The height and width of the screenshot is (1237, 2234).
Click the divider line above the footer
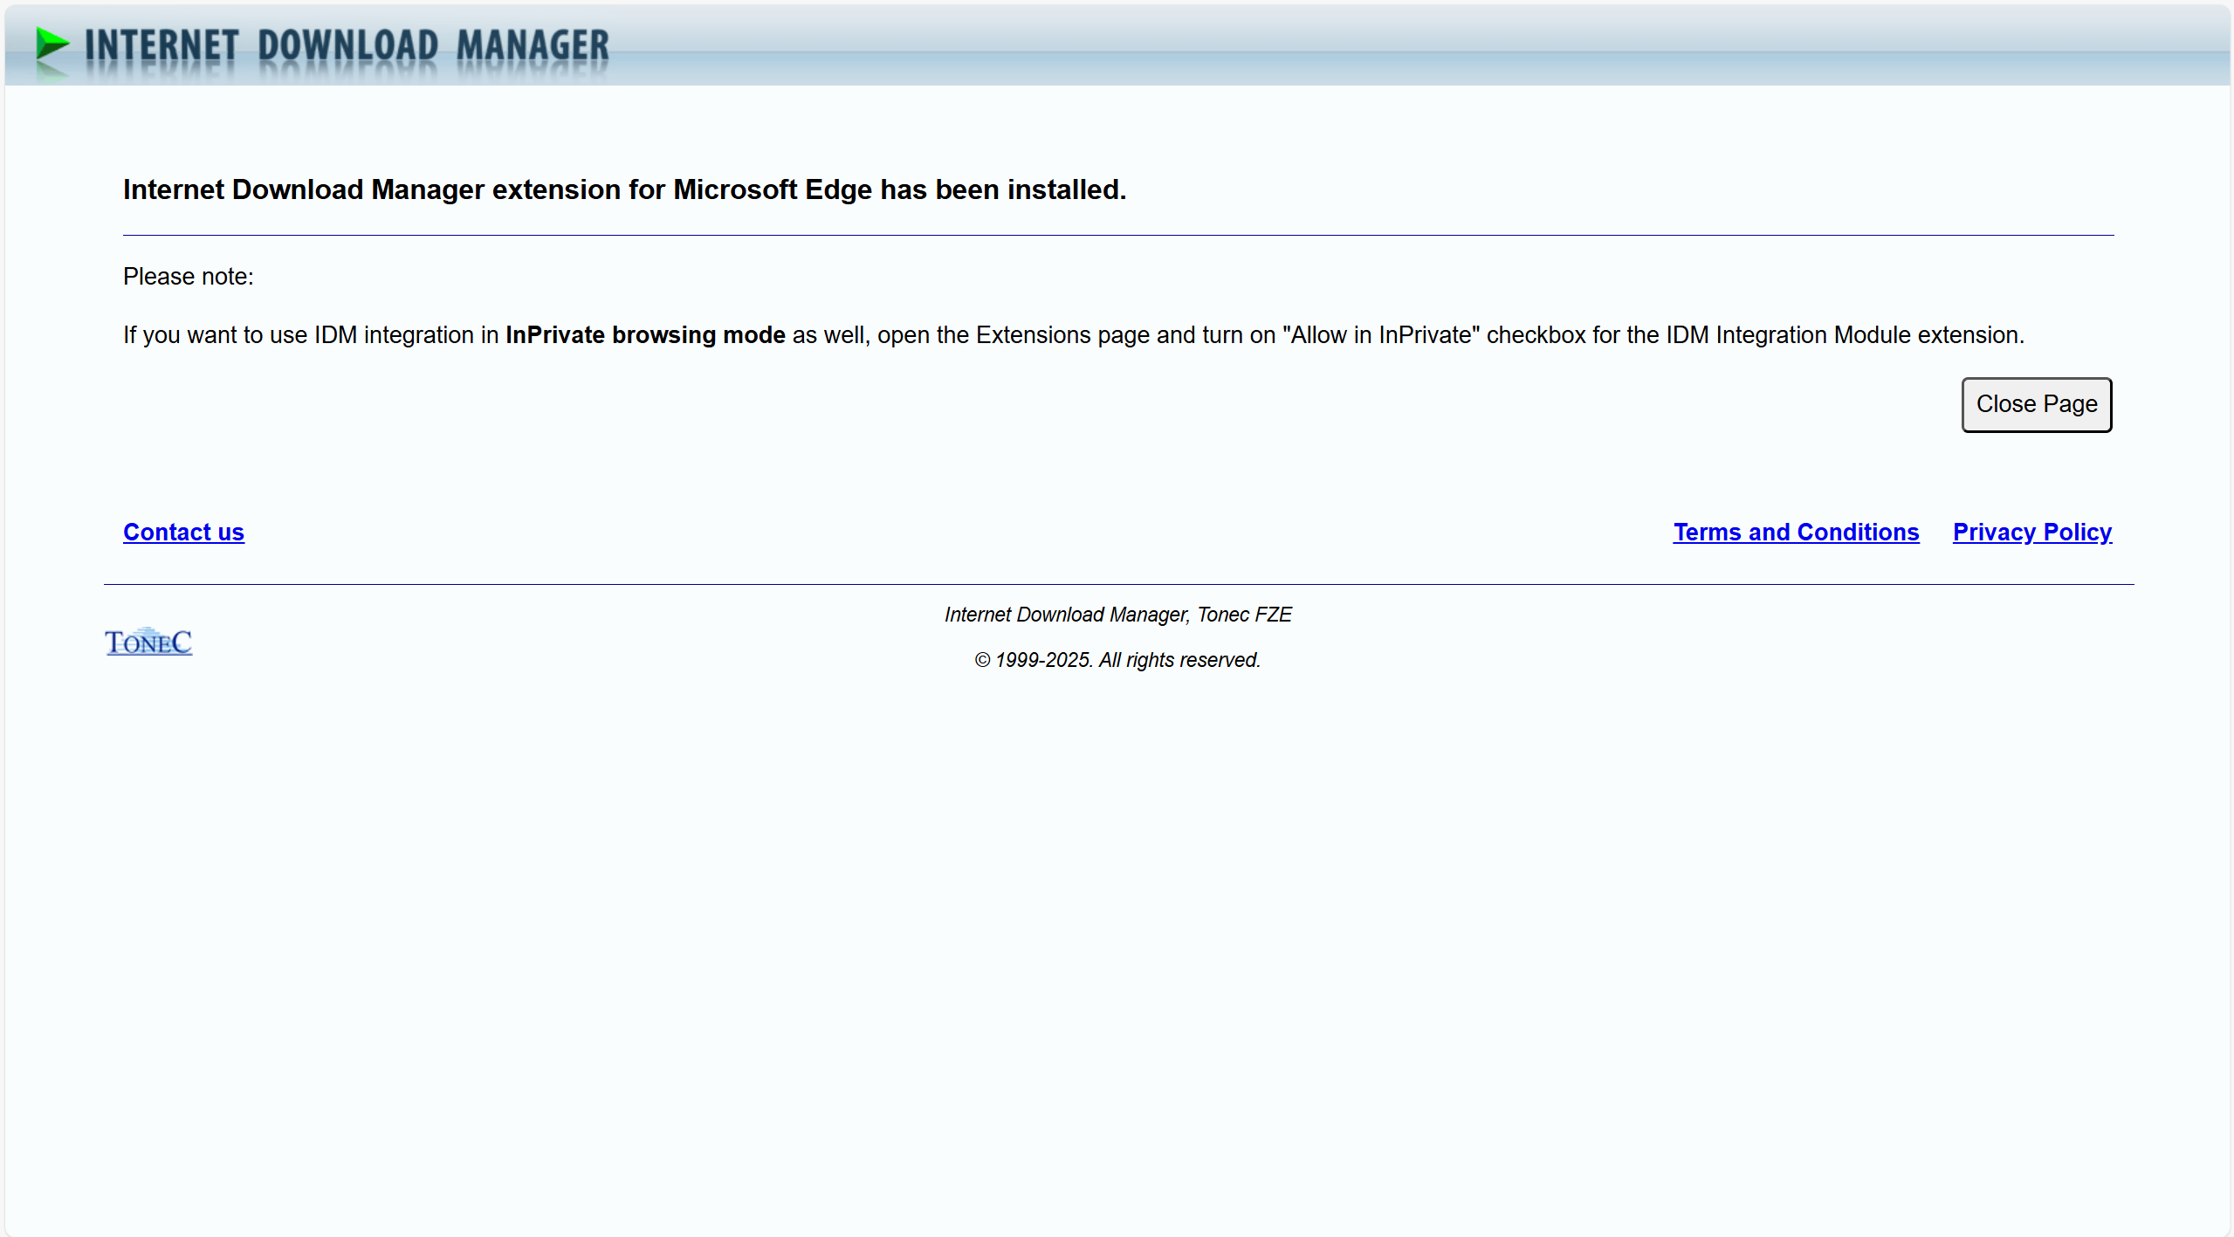(x=1117, y=584)
